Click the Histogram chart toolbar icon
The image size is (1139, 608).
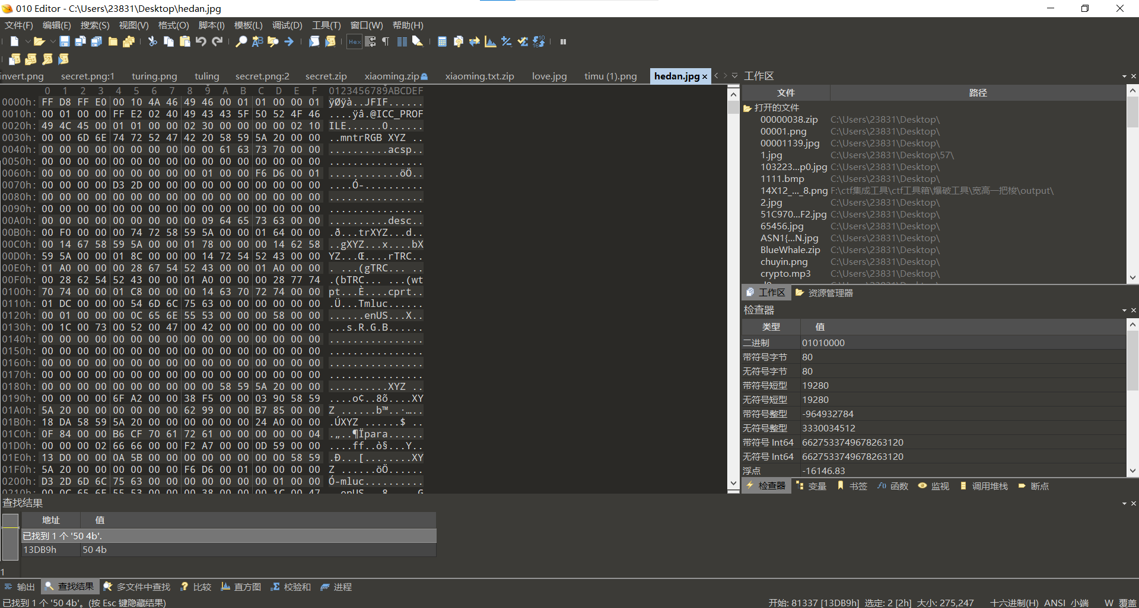[x=490, y=41]
